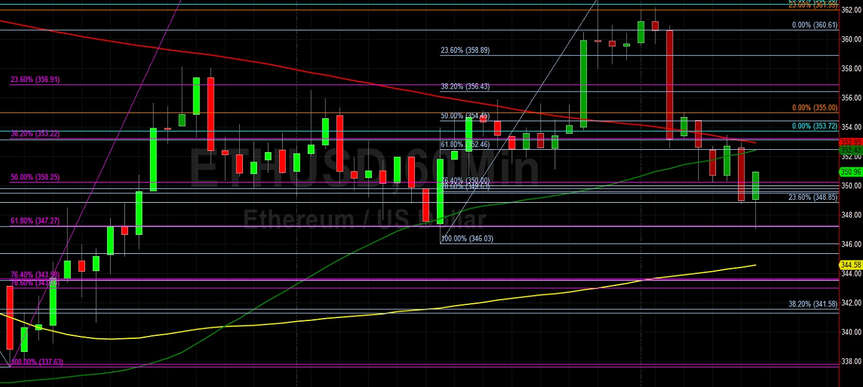The width and height of the screenshot is (863, 387).
Task: Click the 342.00 price axis label
Action: 852,303
